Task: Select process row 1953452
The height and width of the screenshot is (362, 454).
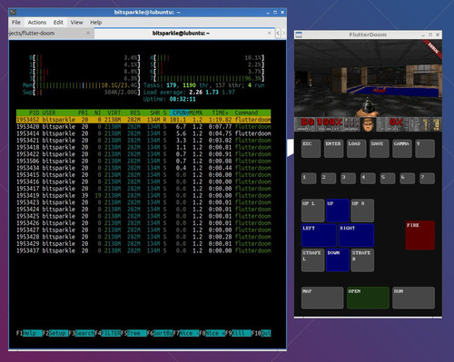Action: tap(143, 120)
